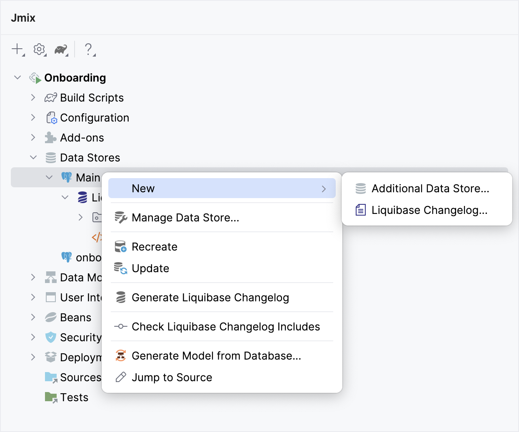Click the plus New toolbar icon
This screenshot has height=432, width=519.
pos(17,49)
